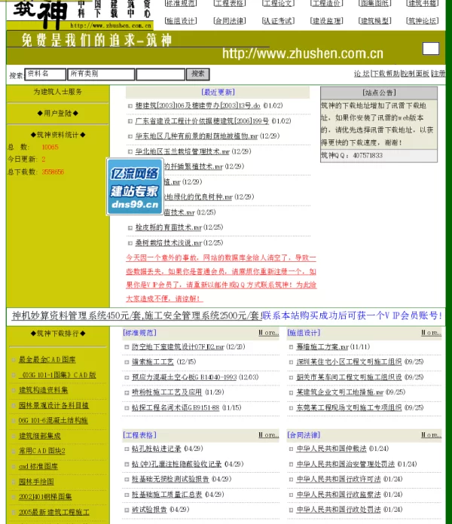Open the 建设监理 top navigation link

click(x=327, y=21)
